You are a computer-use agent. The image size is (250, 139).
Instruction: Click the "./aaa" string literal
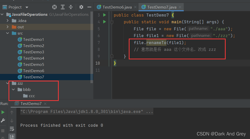[219, 29]
